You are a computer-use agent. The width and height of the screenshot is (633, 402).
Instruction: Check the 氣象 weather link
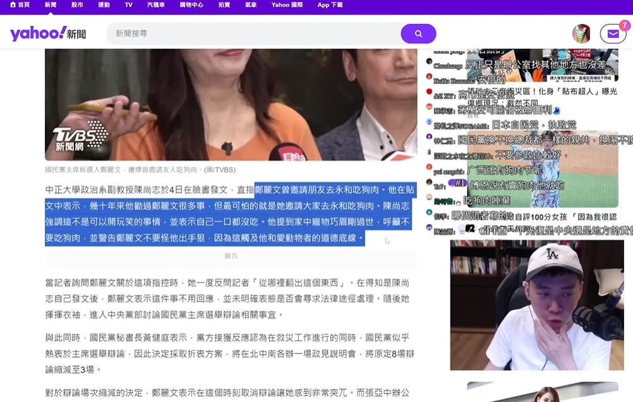pos(250,5)
